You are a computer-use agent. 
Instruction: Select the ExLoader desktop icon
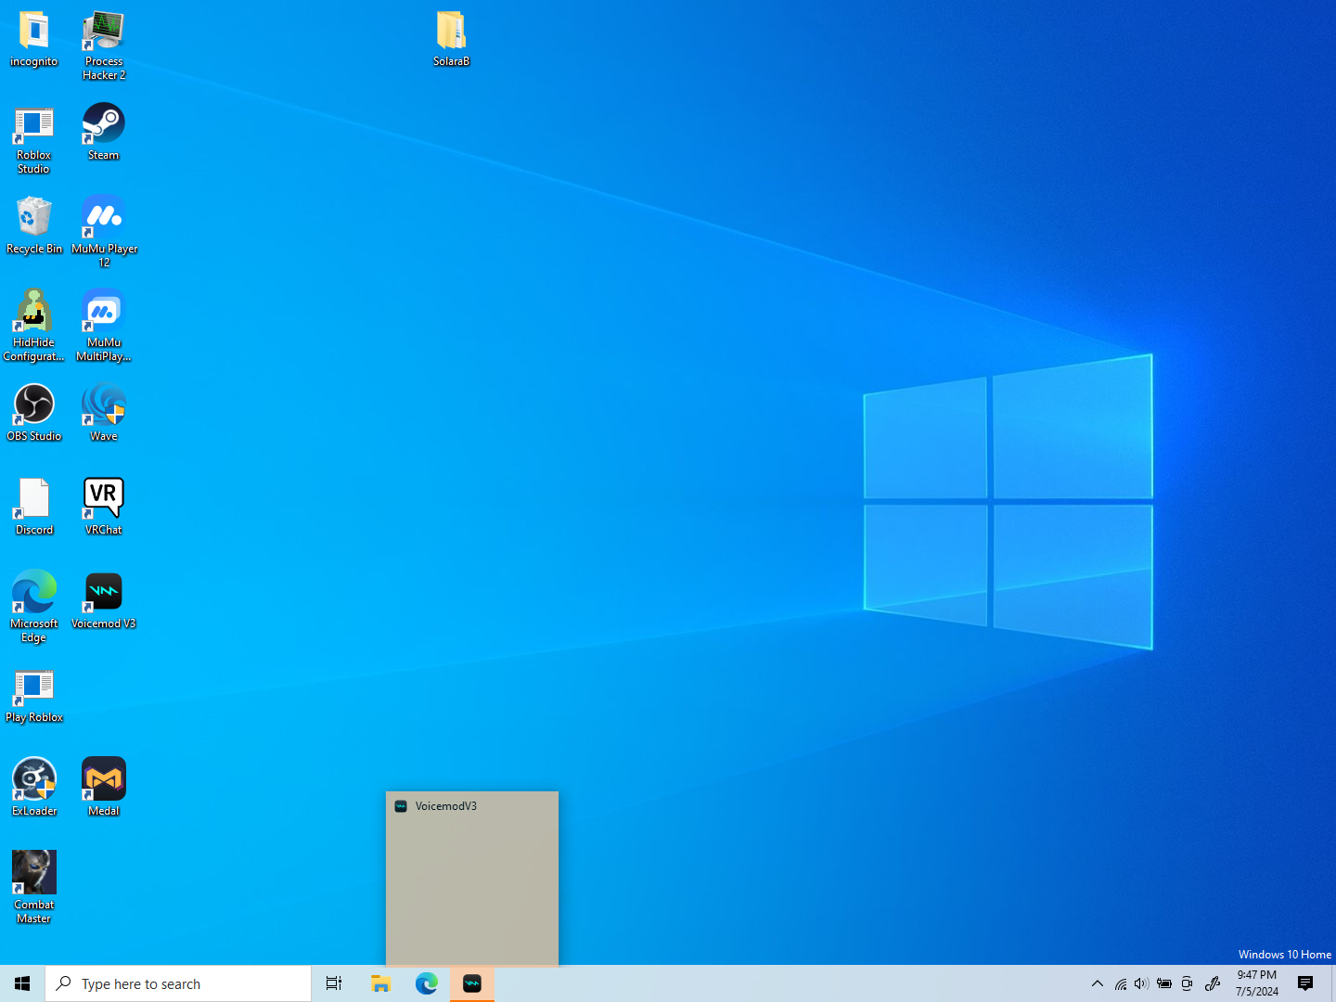34,788
